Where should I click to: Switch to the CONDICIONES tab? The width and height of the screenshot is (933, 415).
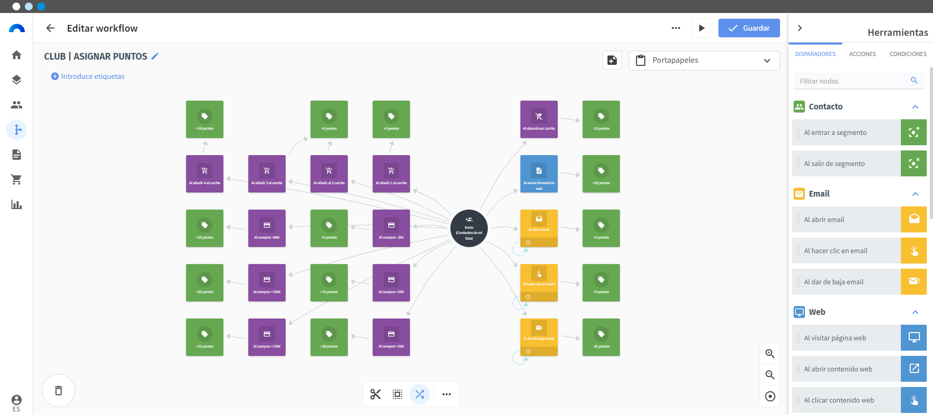pyautogui.click(x=908, y=54)
